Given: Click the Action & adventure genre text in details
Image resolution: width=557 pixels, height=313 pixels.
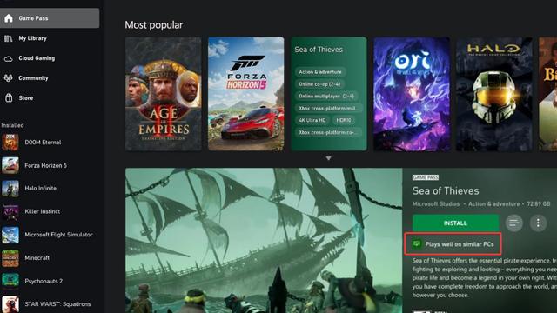Looking at the screenshot, I should (x=493, y=204).
